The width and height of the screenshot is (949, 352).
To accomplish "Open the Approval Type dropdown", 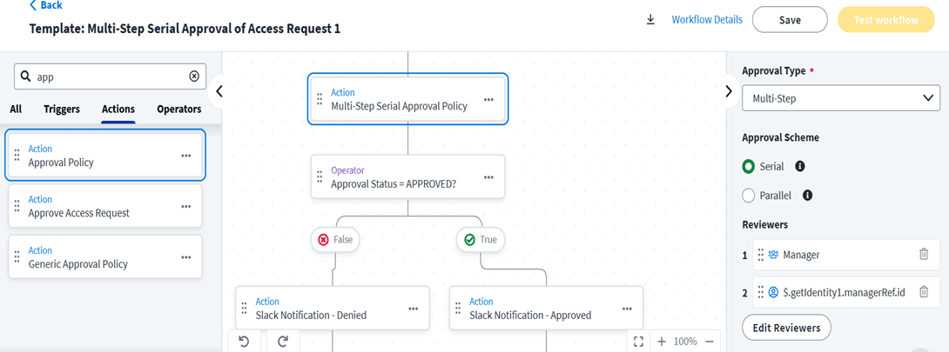I will [x=840, y=98].
